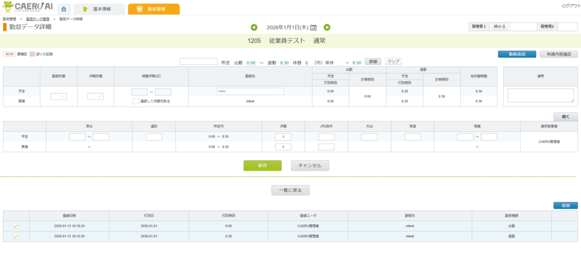Click the 開く expand button
Viewport: 581px width, 260px height.
[x=565, y=115]
